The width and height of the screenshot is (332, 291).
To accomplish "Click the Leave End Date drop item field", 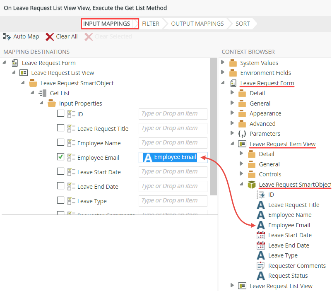I will pos(173,186).
